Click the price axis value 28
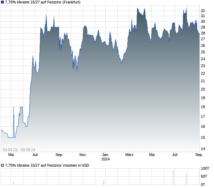This screenshot has width=214, height=188. pos(203,33)
